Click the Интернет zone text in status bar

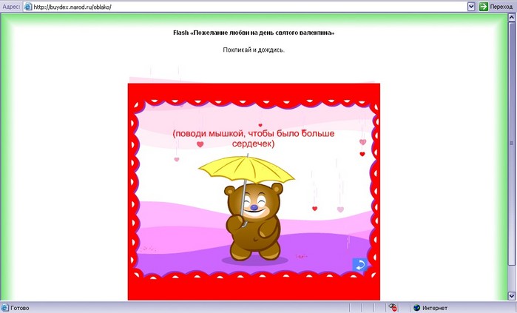point(435,308)
